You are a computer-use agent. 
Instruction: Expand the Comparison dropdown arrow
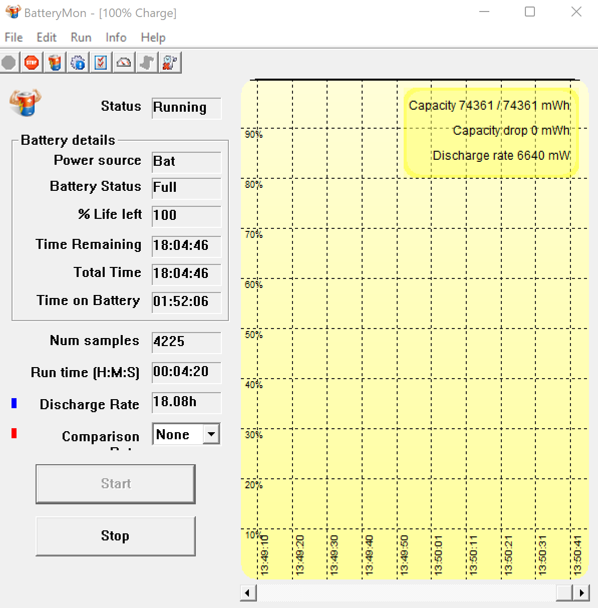tap(211, 434)
